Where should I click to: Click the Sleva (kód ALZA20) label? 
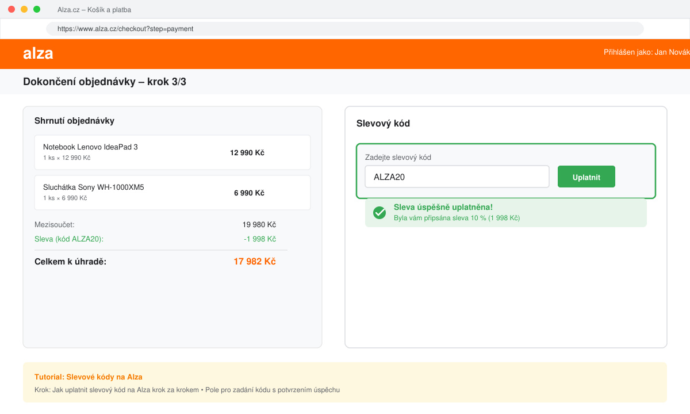69,239
